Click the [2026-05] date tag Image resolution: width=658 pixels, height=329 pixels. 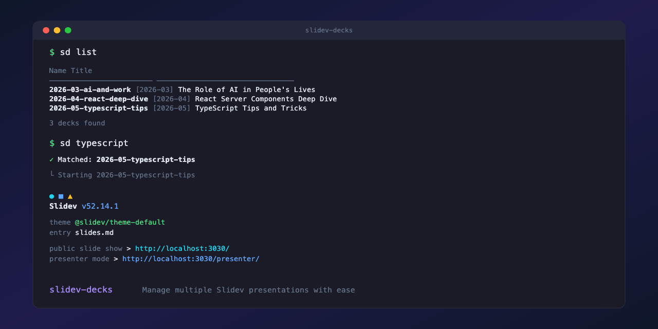172,108
